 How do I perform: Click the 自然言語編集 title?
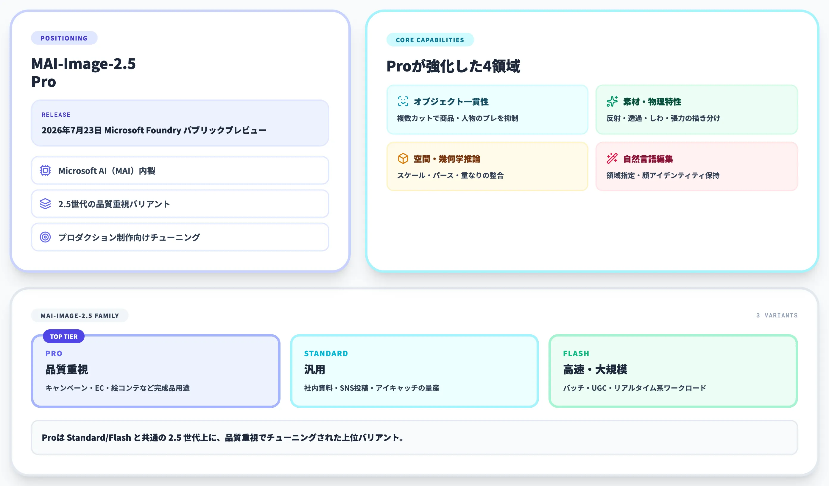tap(648, 159)
